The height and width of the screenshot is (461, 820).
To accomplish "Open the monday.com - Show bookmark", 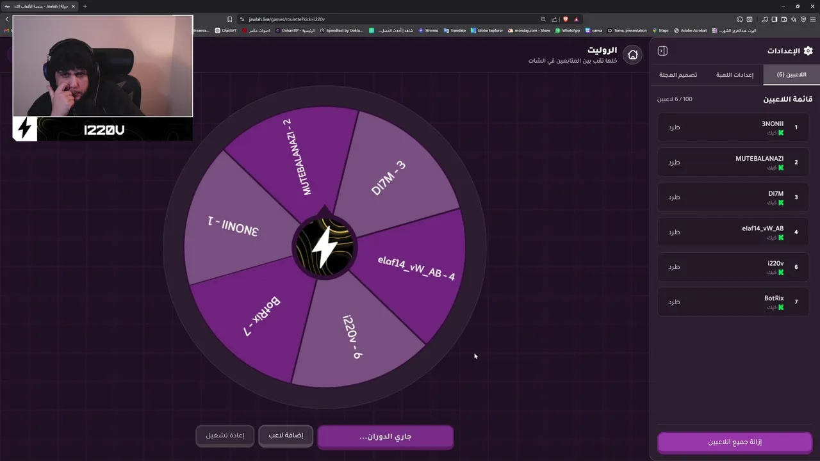I will [529, 30].
